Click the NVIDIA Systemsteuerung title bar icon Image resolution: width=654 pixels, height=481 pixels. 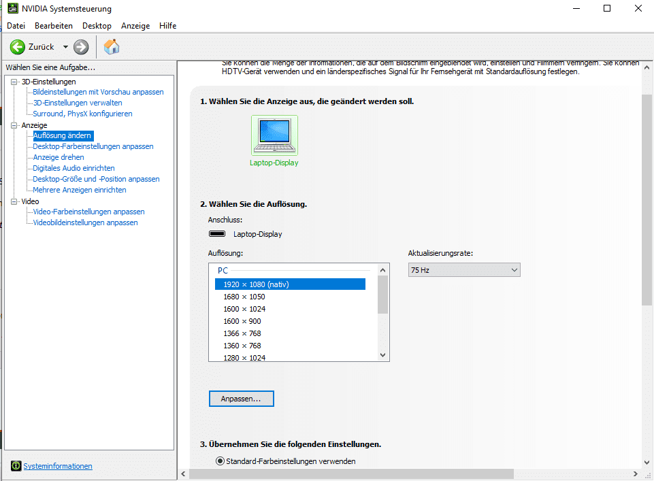tap(13, 8)
